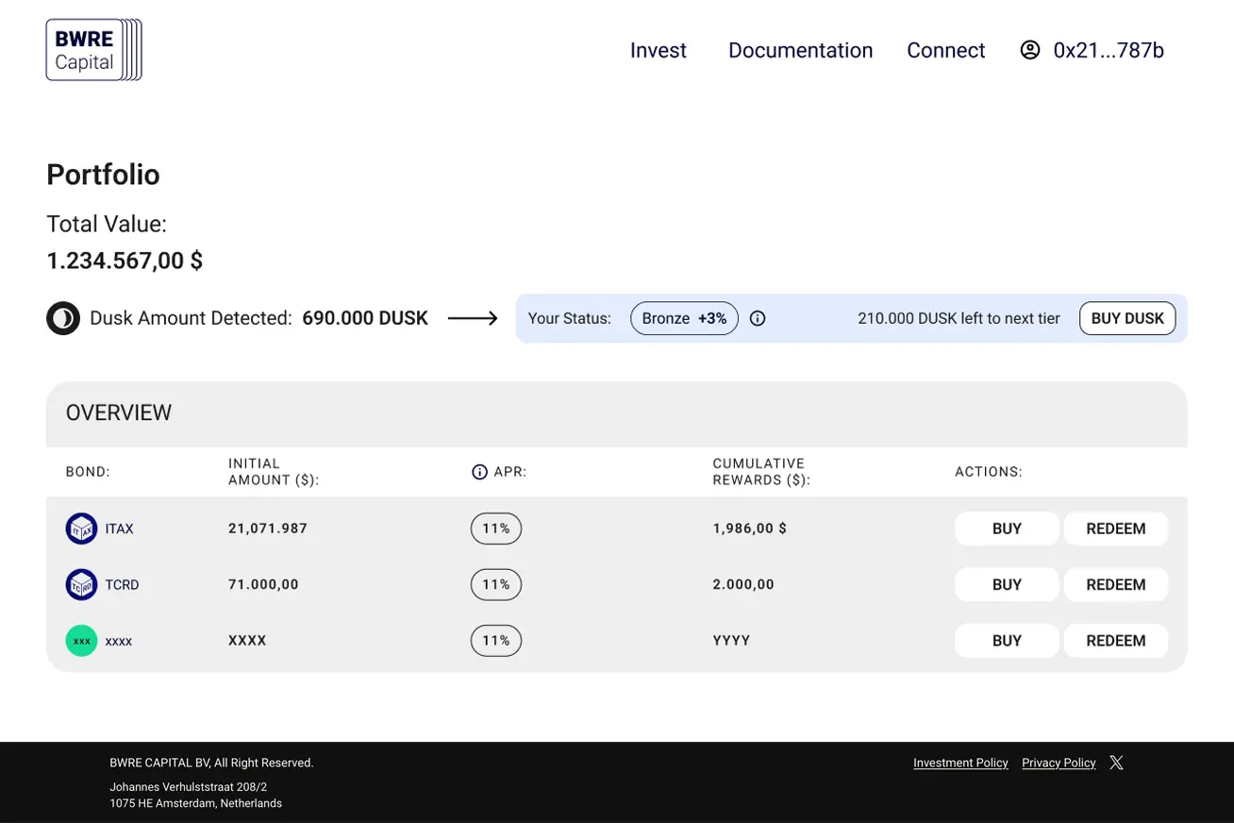Viewport: 1234px width, 823px height.
Task: Click the BWRE Capital logo
Action: [x=93, y=49]
